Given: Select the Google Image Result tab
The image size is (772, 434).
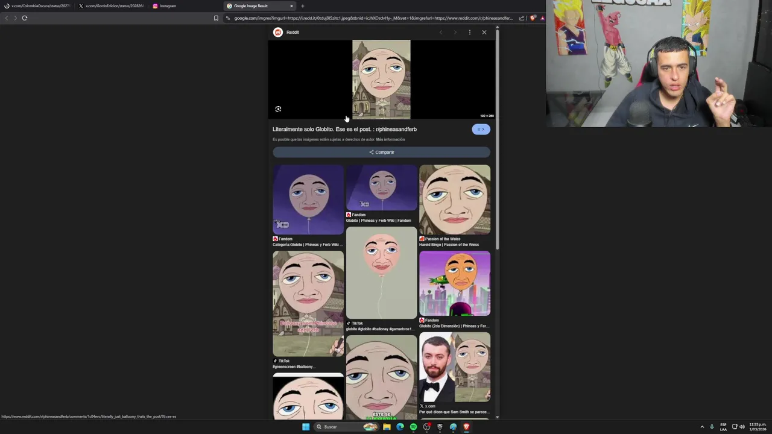Looking at the screenshot, I should tap(256, 6).
